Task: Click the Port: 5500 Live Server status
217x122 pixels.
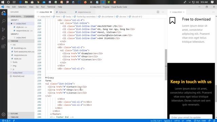Action: pos(200,121)
